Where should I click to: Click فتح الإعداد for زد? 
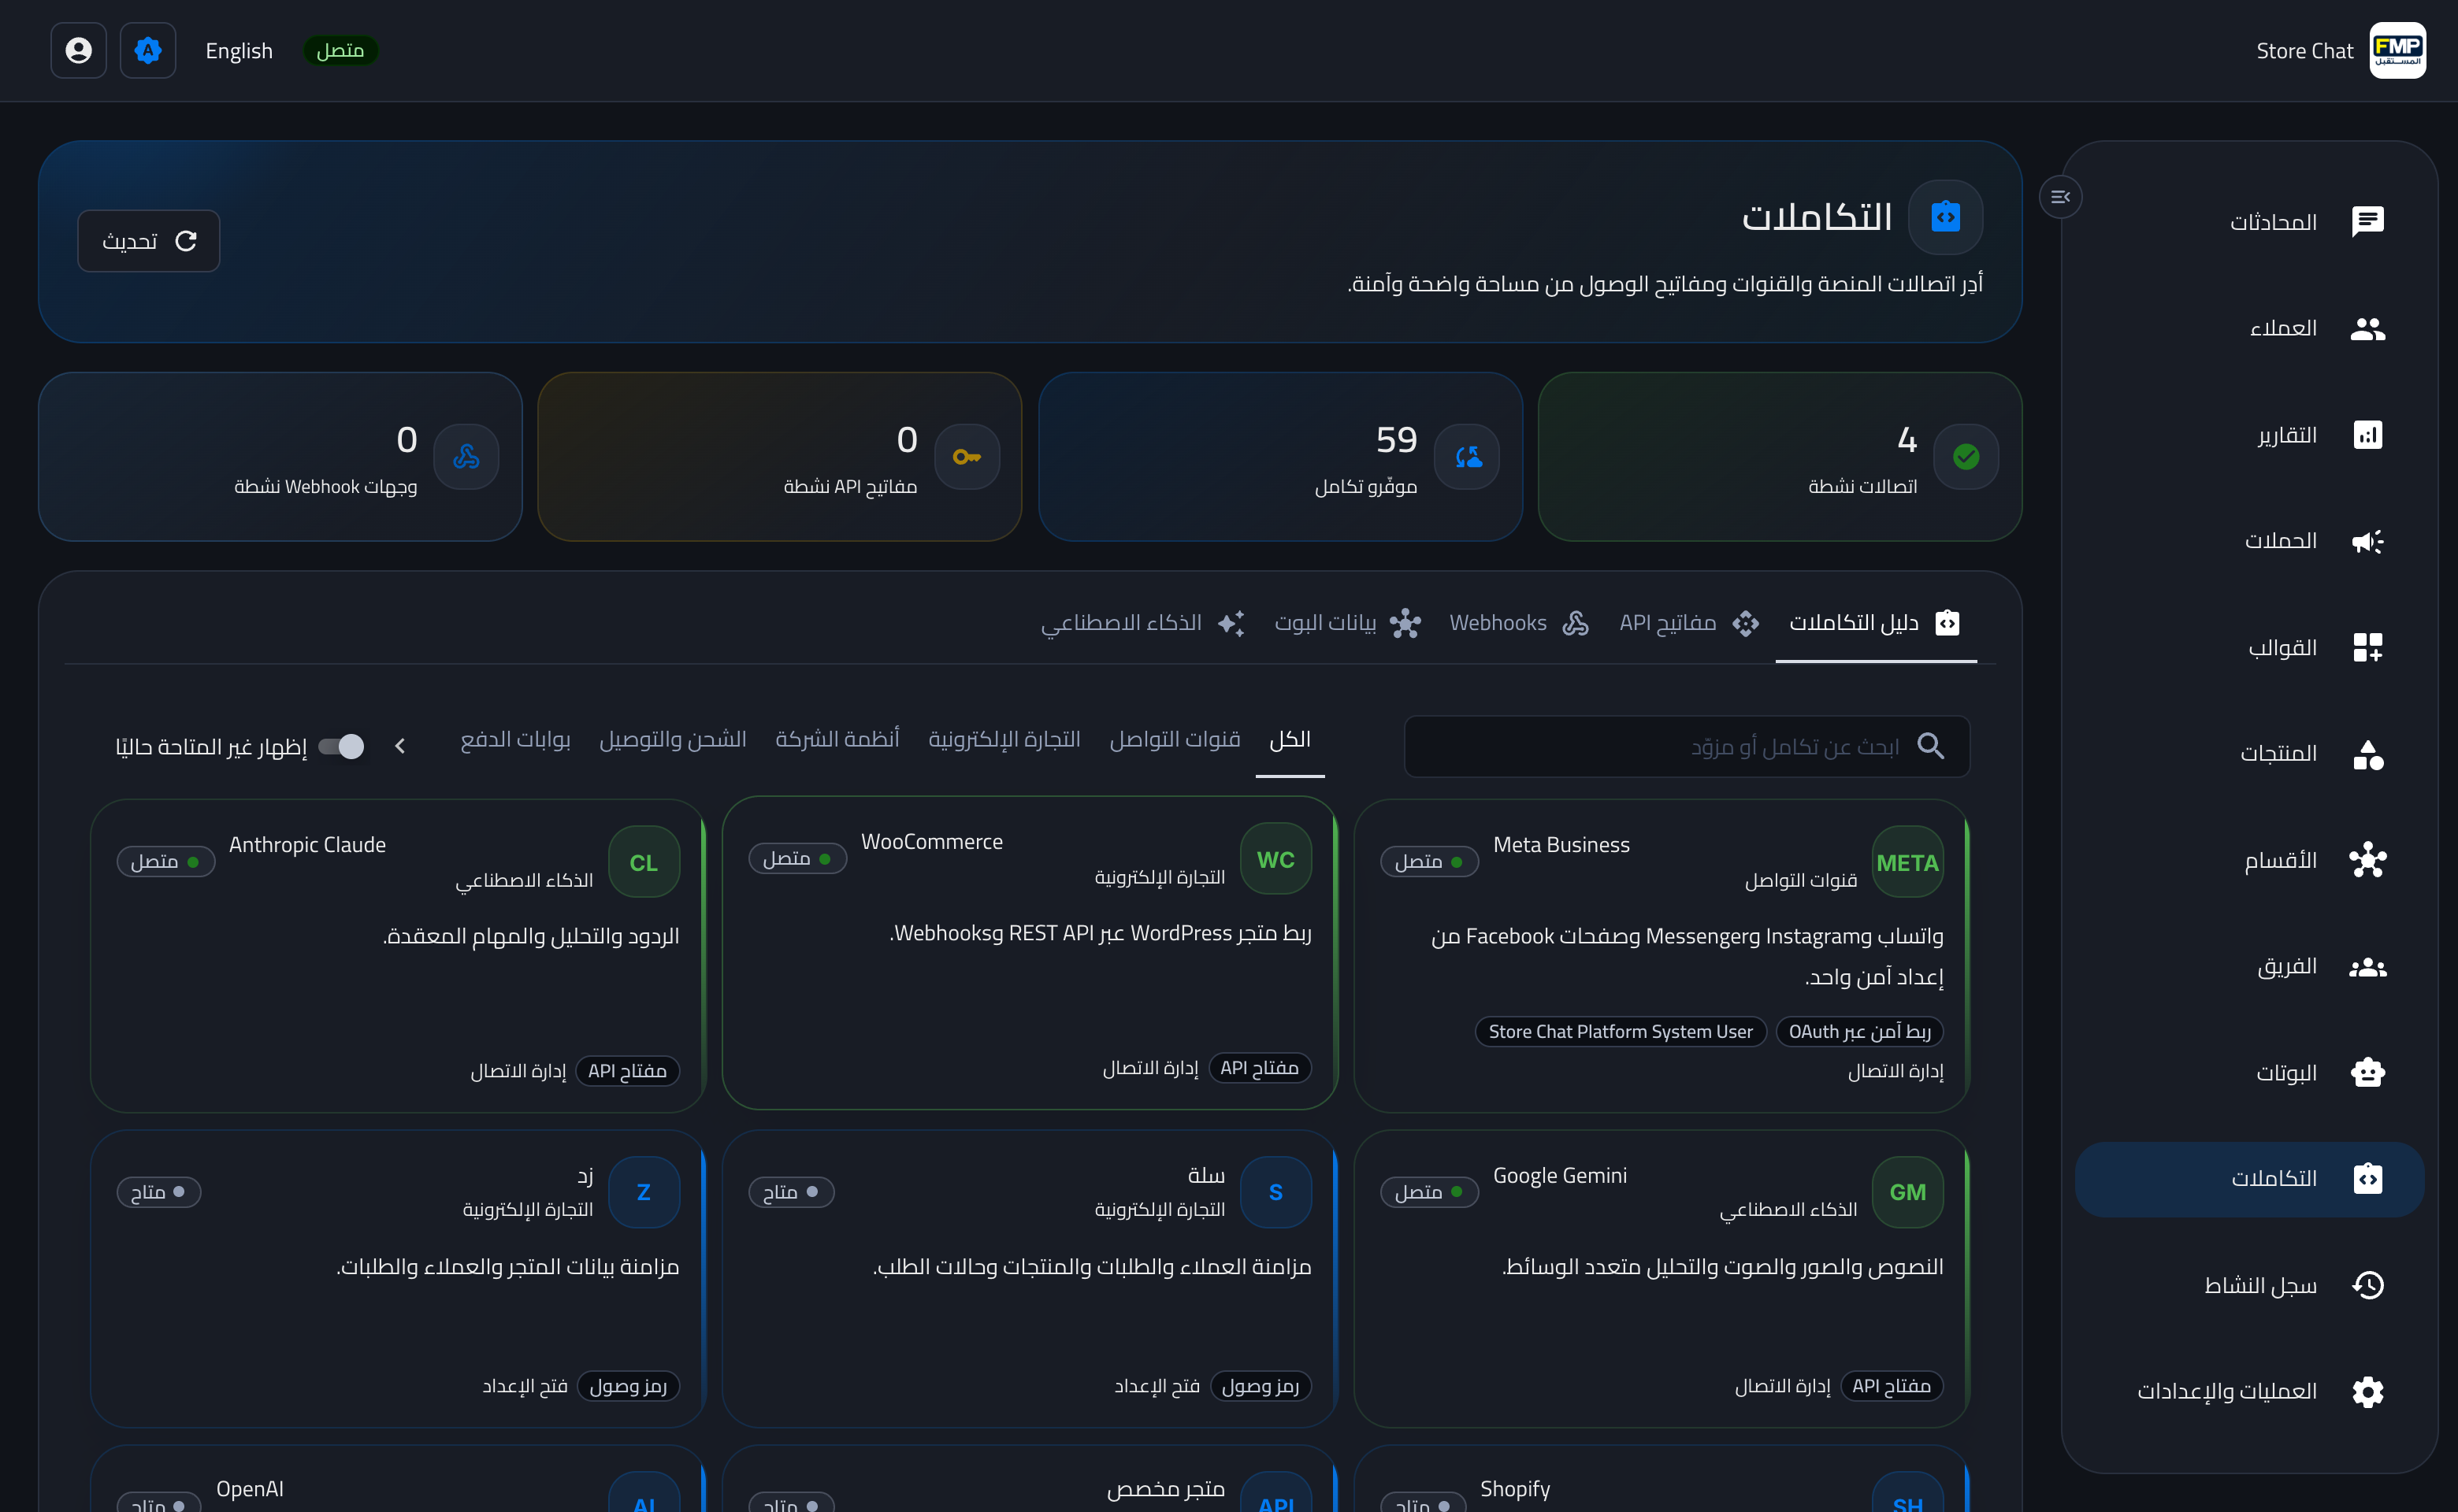tap(525, 1386)
